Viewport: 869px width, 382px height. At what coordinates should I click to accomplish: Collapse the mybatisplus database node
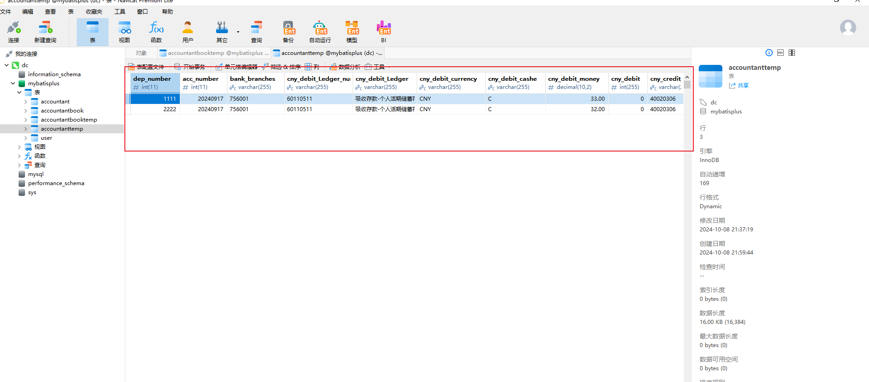pyautogui.click(x=13, y=83)
